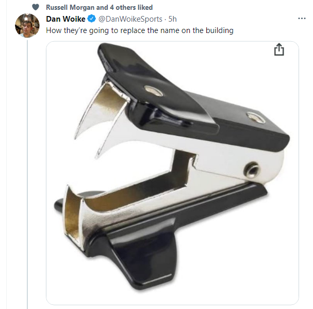Open the staple remover image full view
The width and height of the screenshot is (313, 309).
pos(172,173)
